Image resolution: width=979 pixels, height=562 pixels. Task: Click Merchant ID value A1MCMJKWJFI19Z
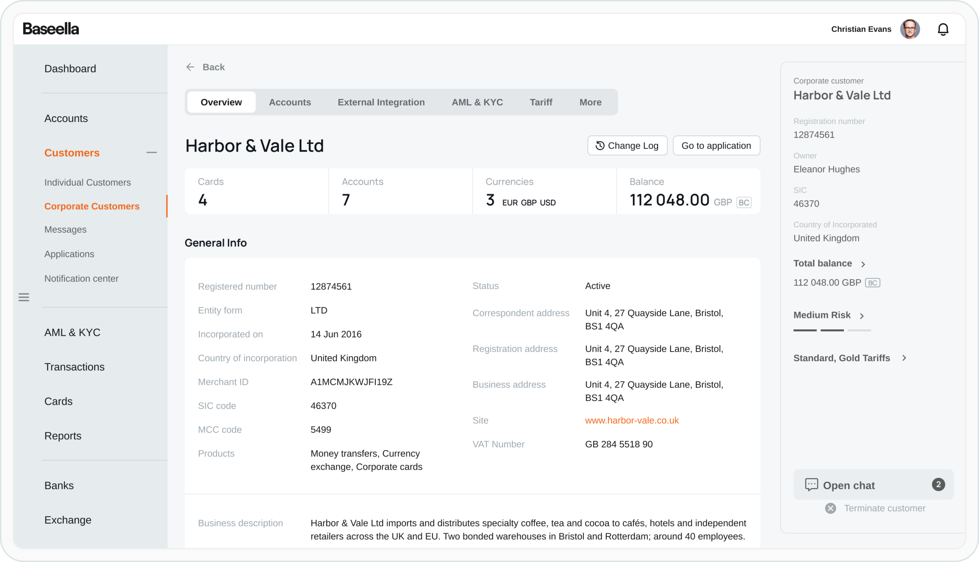(351, 382)
